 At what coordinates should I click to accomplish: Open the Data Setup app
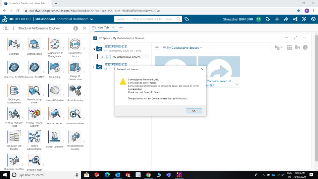point(55,67)
